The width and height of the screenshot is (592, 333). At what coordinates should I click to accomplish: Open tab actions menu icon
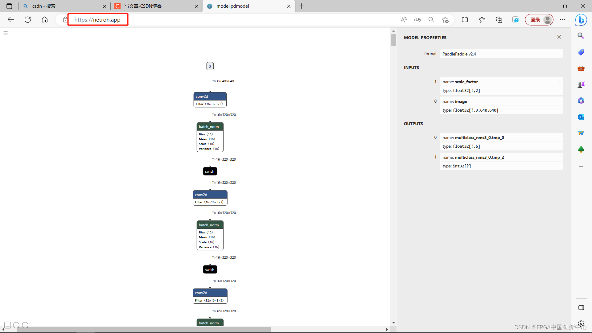[x=9, y=6]
